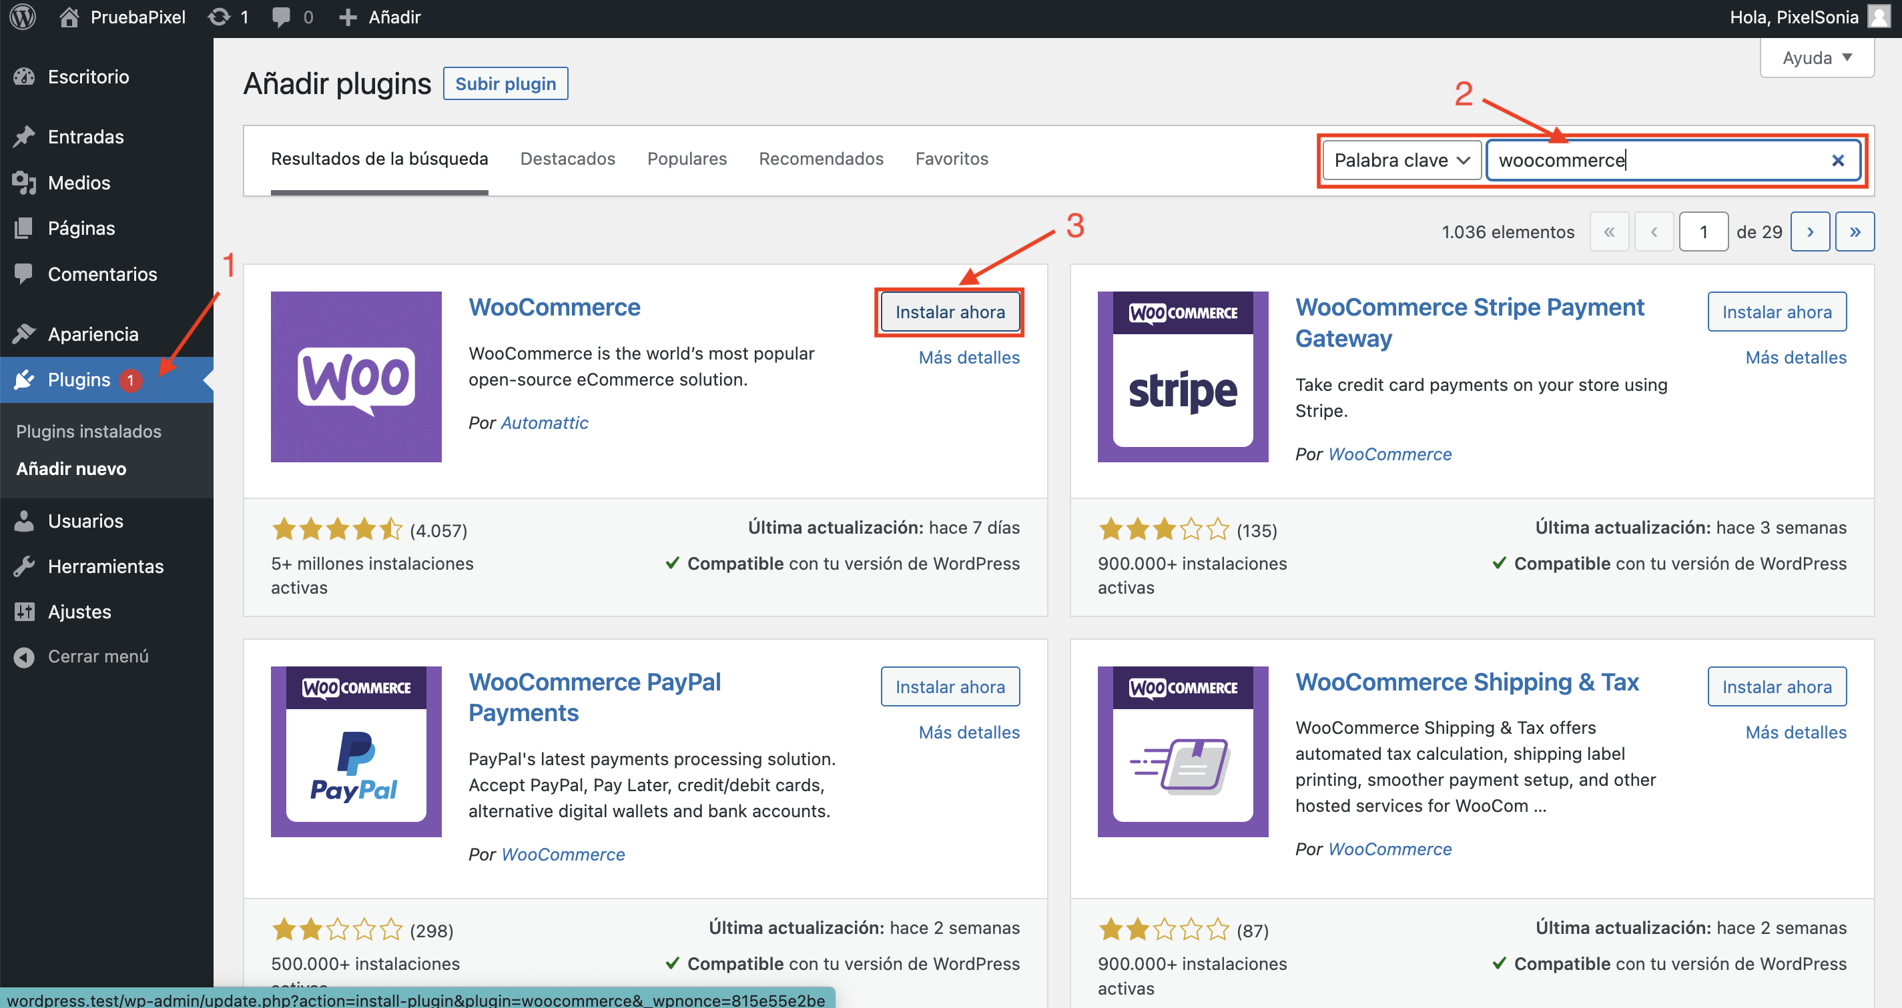Screen dimensions: 1902x1008
Task: Open the Usuarios person icon
Action: (x=25, y=521)
